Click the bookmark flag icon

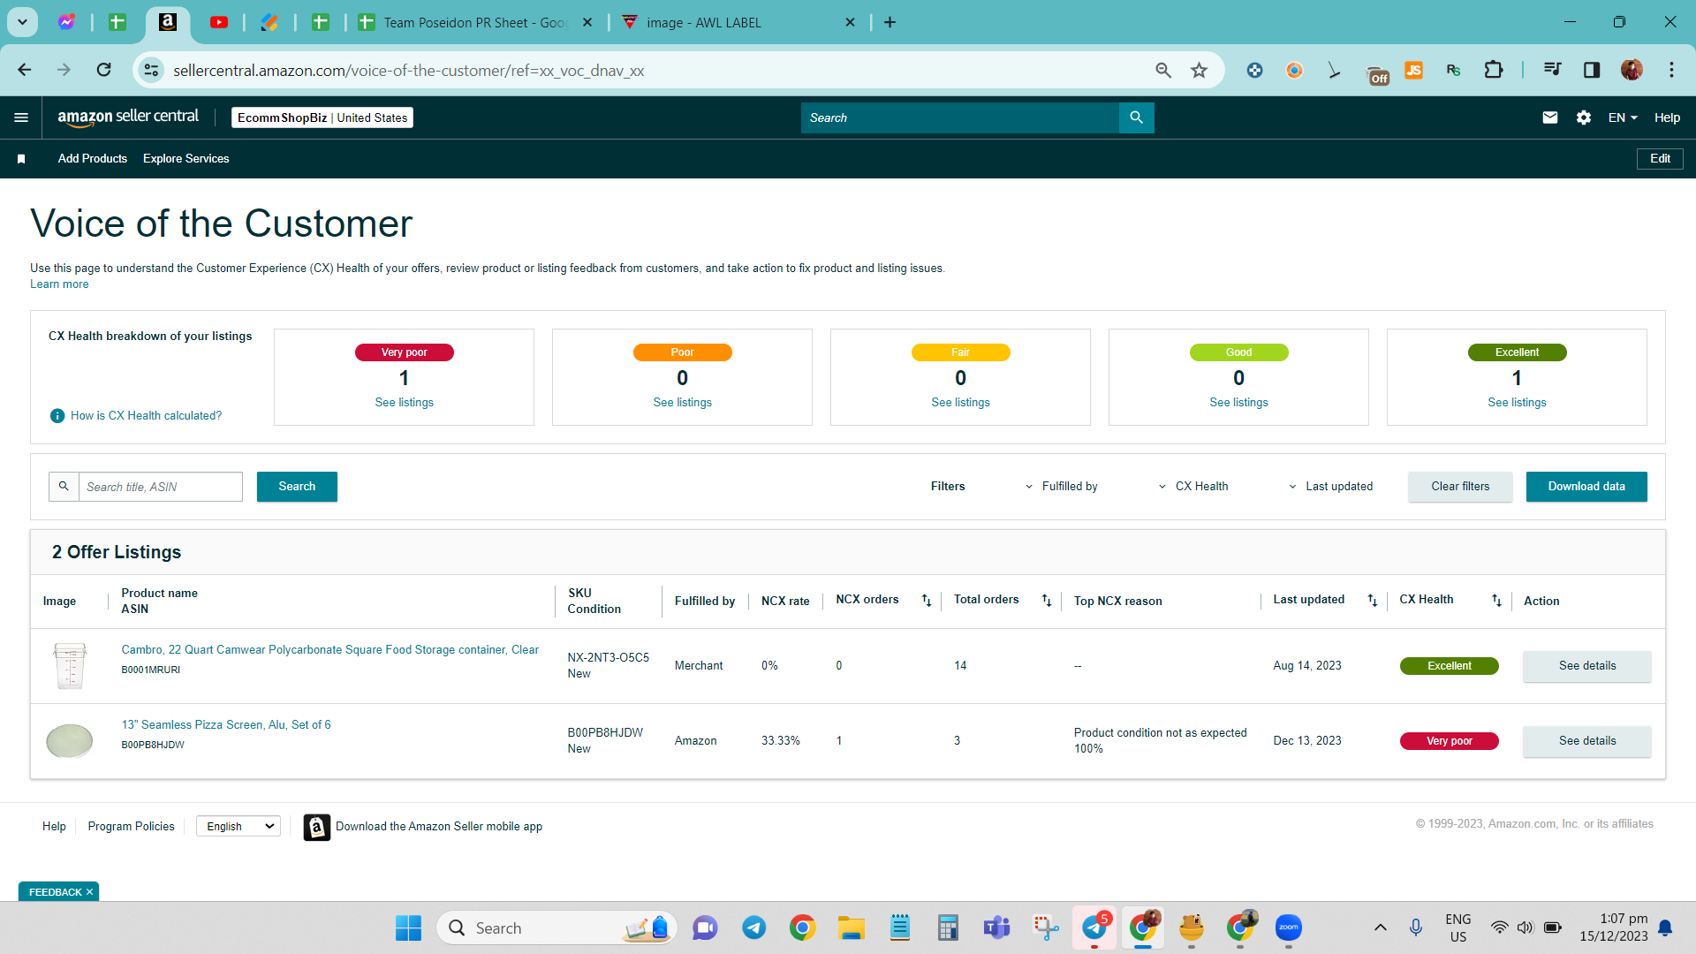point(21,159)
